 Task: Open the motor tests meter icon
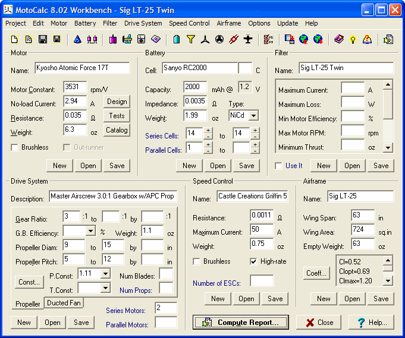[142, 39]
